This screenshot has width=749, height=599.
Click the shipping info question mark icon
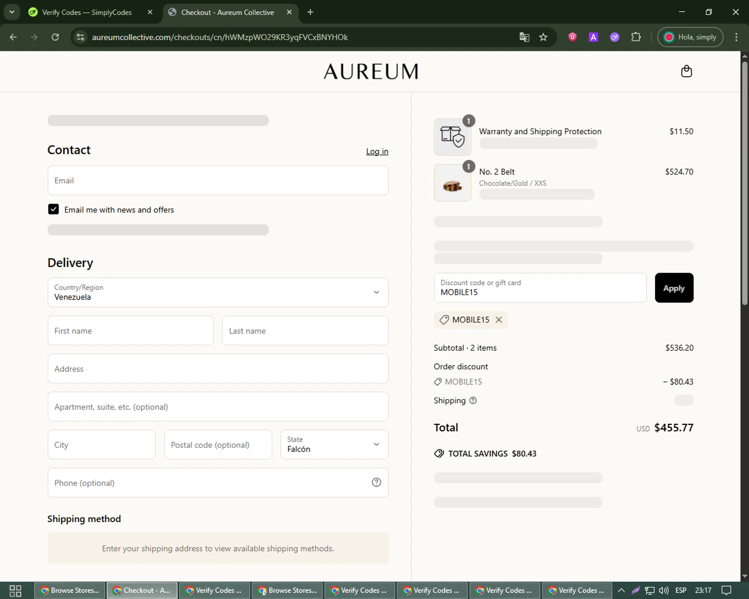(x=473, y=400)
